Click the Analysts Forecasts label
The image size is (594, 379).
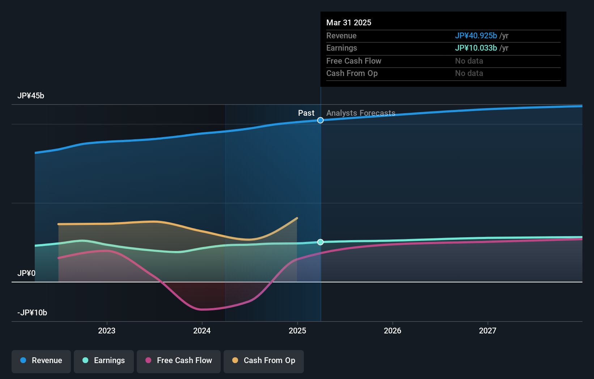pyautogui.click(x=361, y=113)
